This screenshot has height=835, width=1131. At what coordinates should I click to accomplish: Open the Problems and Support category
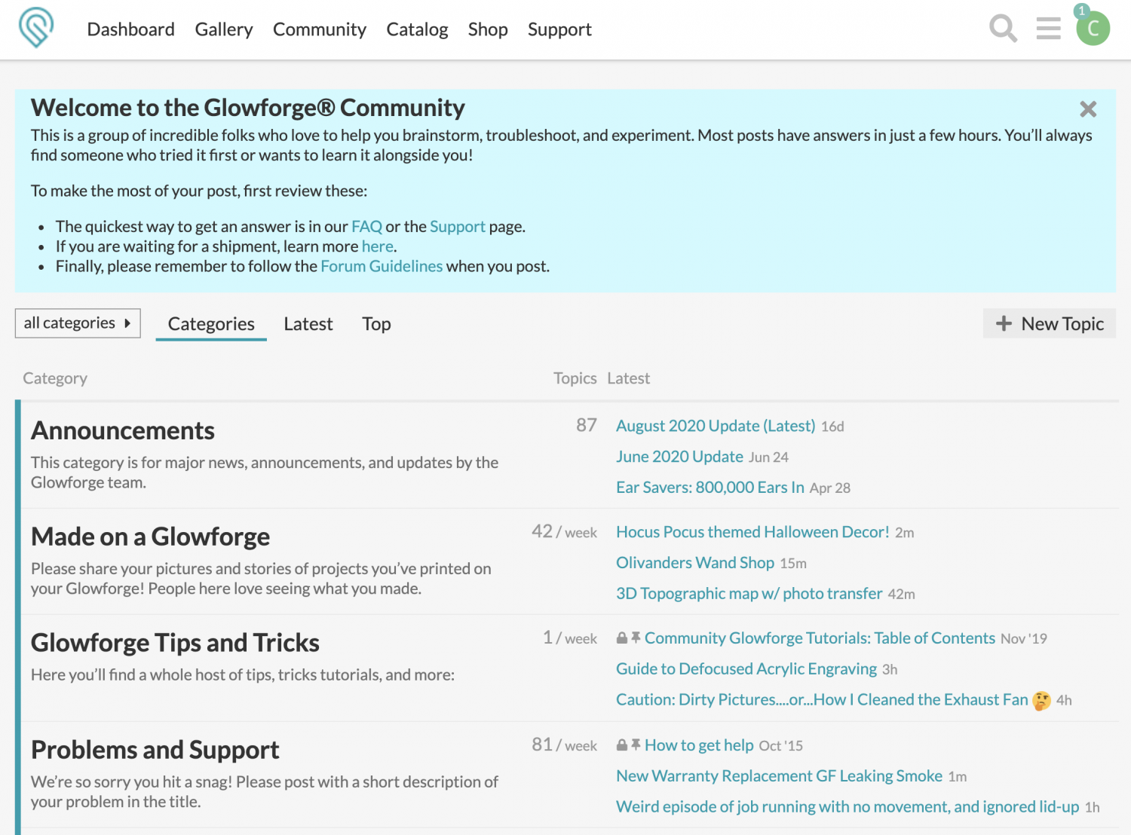click(x=155, y=750)
